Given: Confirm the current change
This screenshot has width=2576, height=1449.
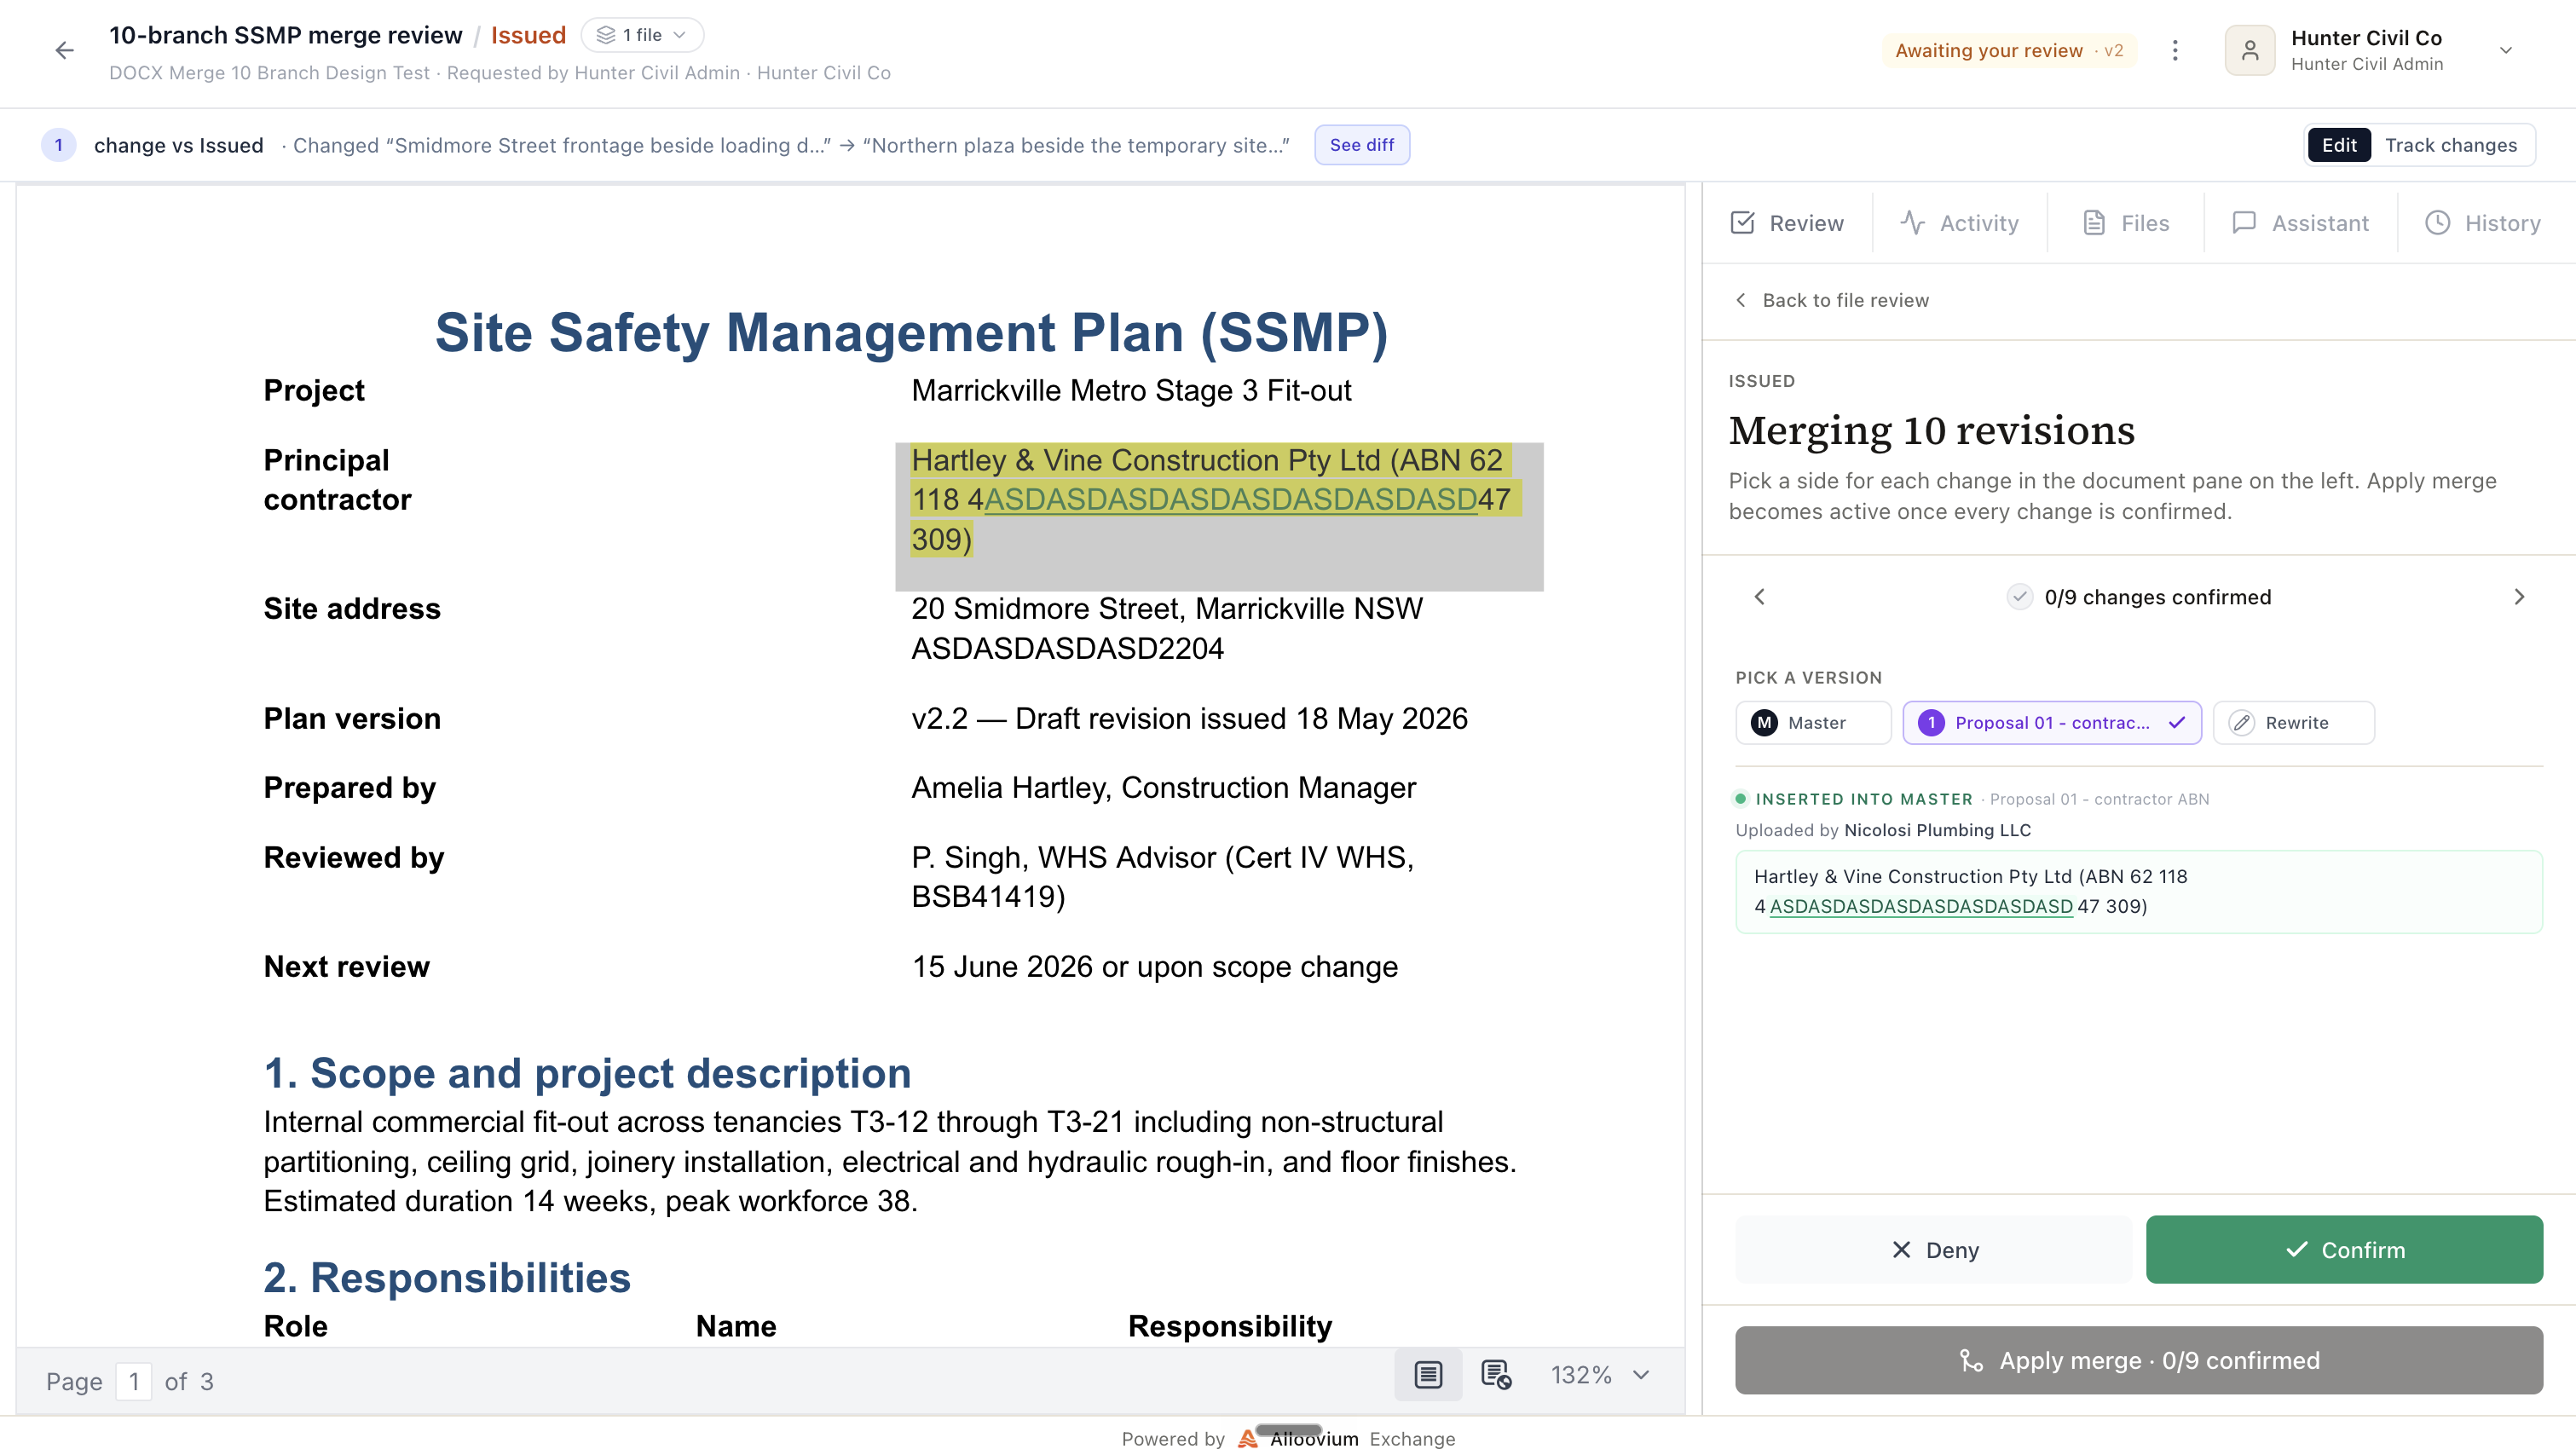Looking at the screenshot, I should tap(2344, 1249).
